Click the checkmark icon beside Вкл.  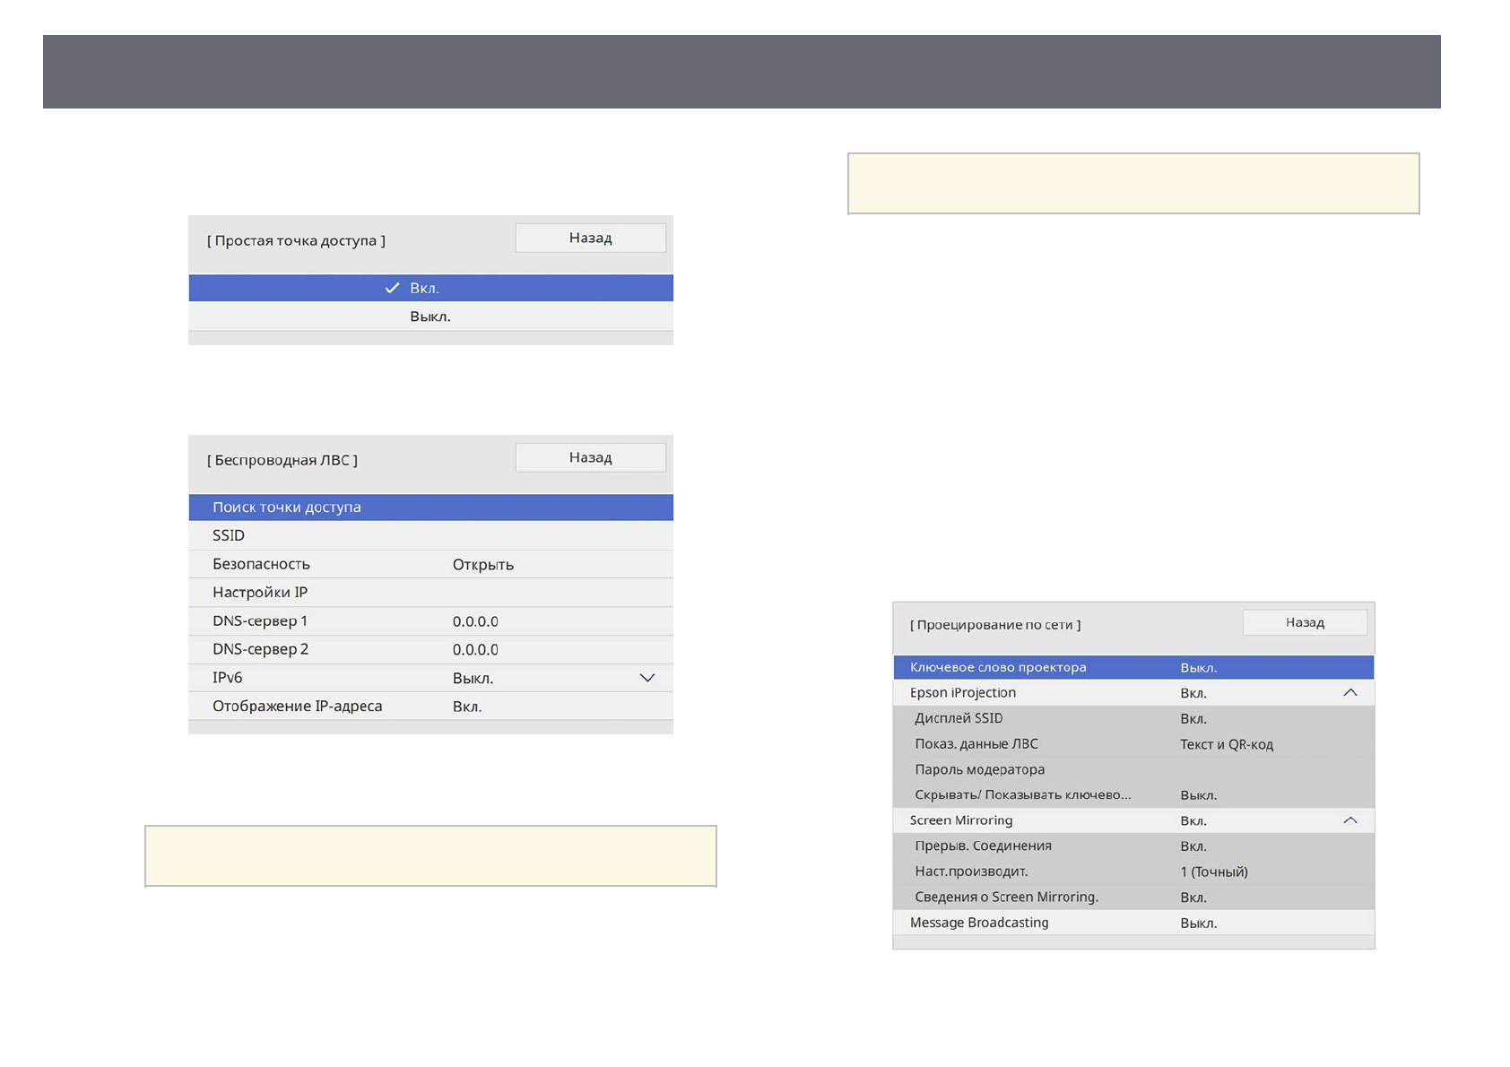(392, 289)
